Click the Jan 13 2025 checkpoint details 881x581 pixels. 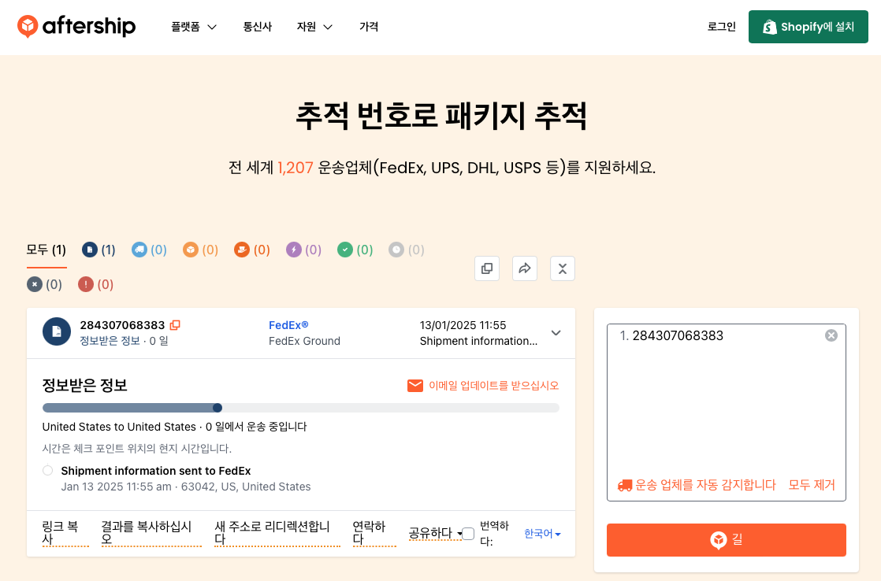[185, 487]
